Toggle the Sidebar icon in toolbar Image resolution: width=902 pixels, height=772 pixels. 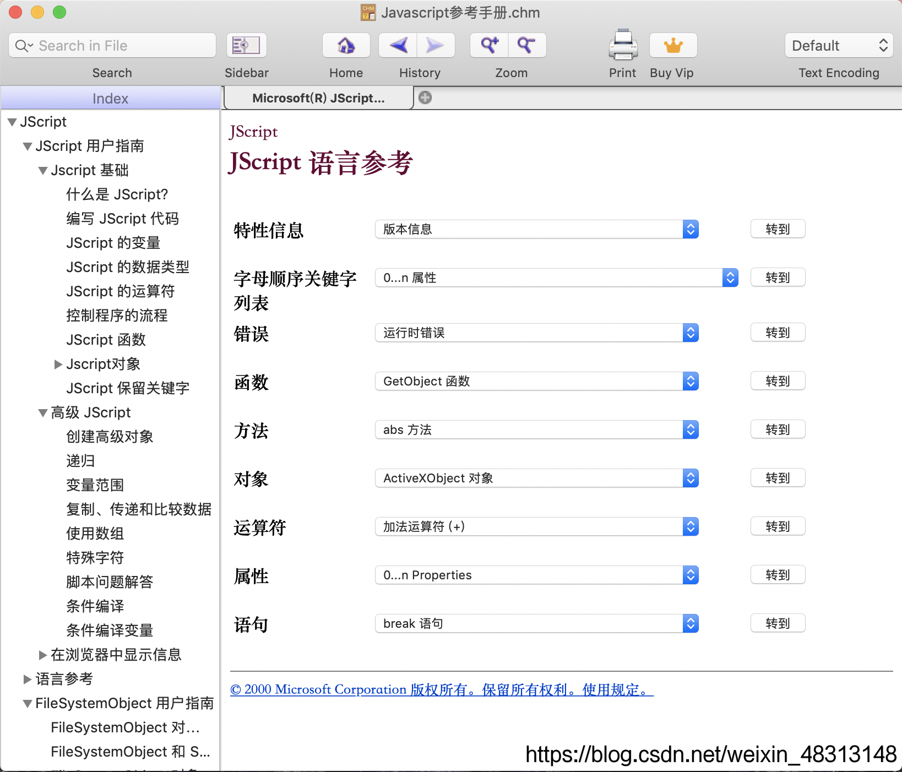tap(246, 45)
